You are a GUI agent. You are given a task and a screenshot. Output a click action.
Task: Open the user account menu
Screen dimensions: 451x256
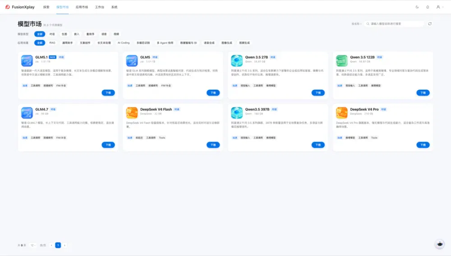[440, 7]
